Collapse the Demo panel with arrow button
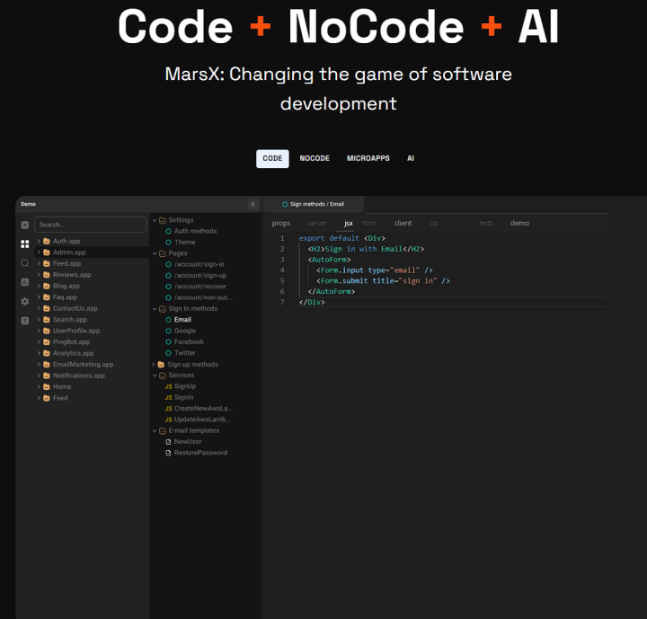This screenshot has height=619, width=647. click(x=253, y=204)
